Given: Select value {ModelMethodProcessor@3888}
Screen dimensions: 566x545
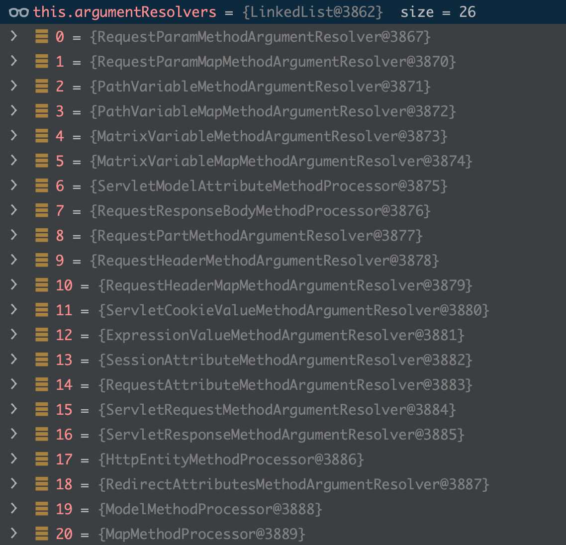Looking at the screenshot, I should click(210, 509).
